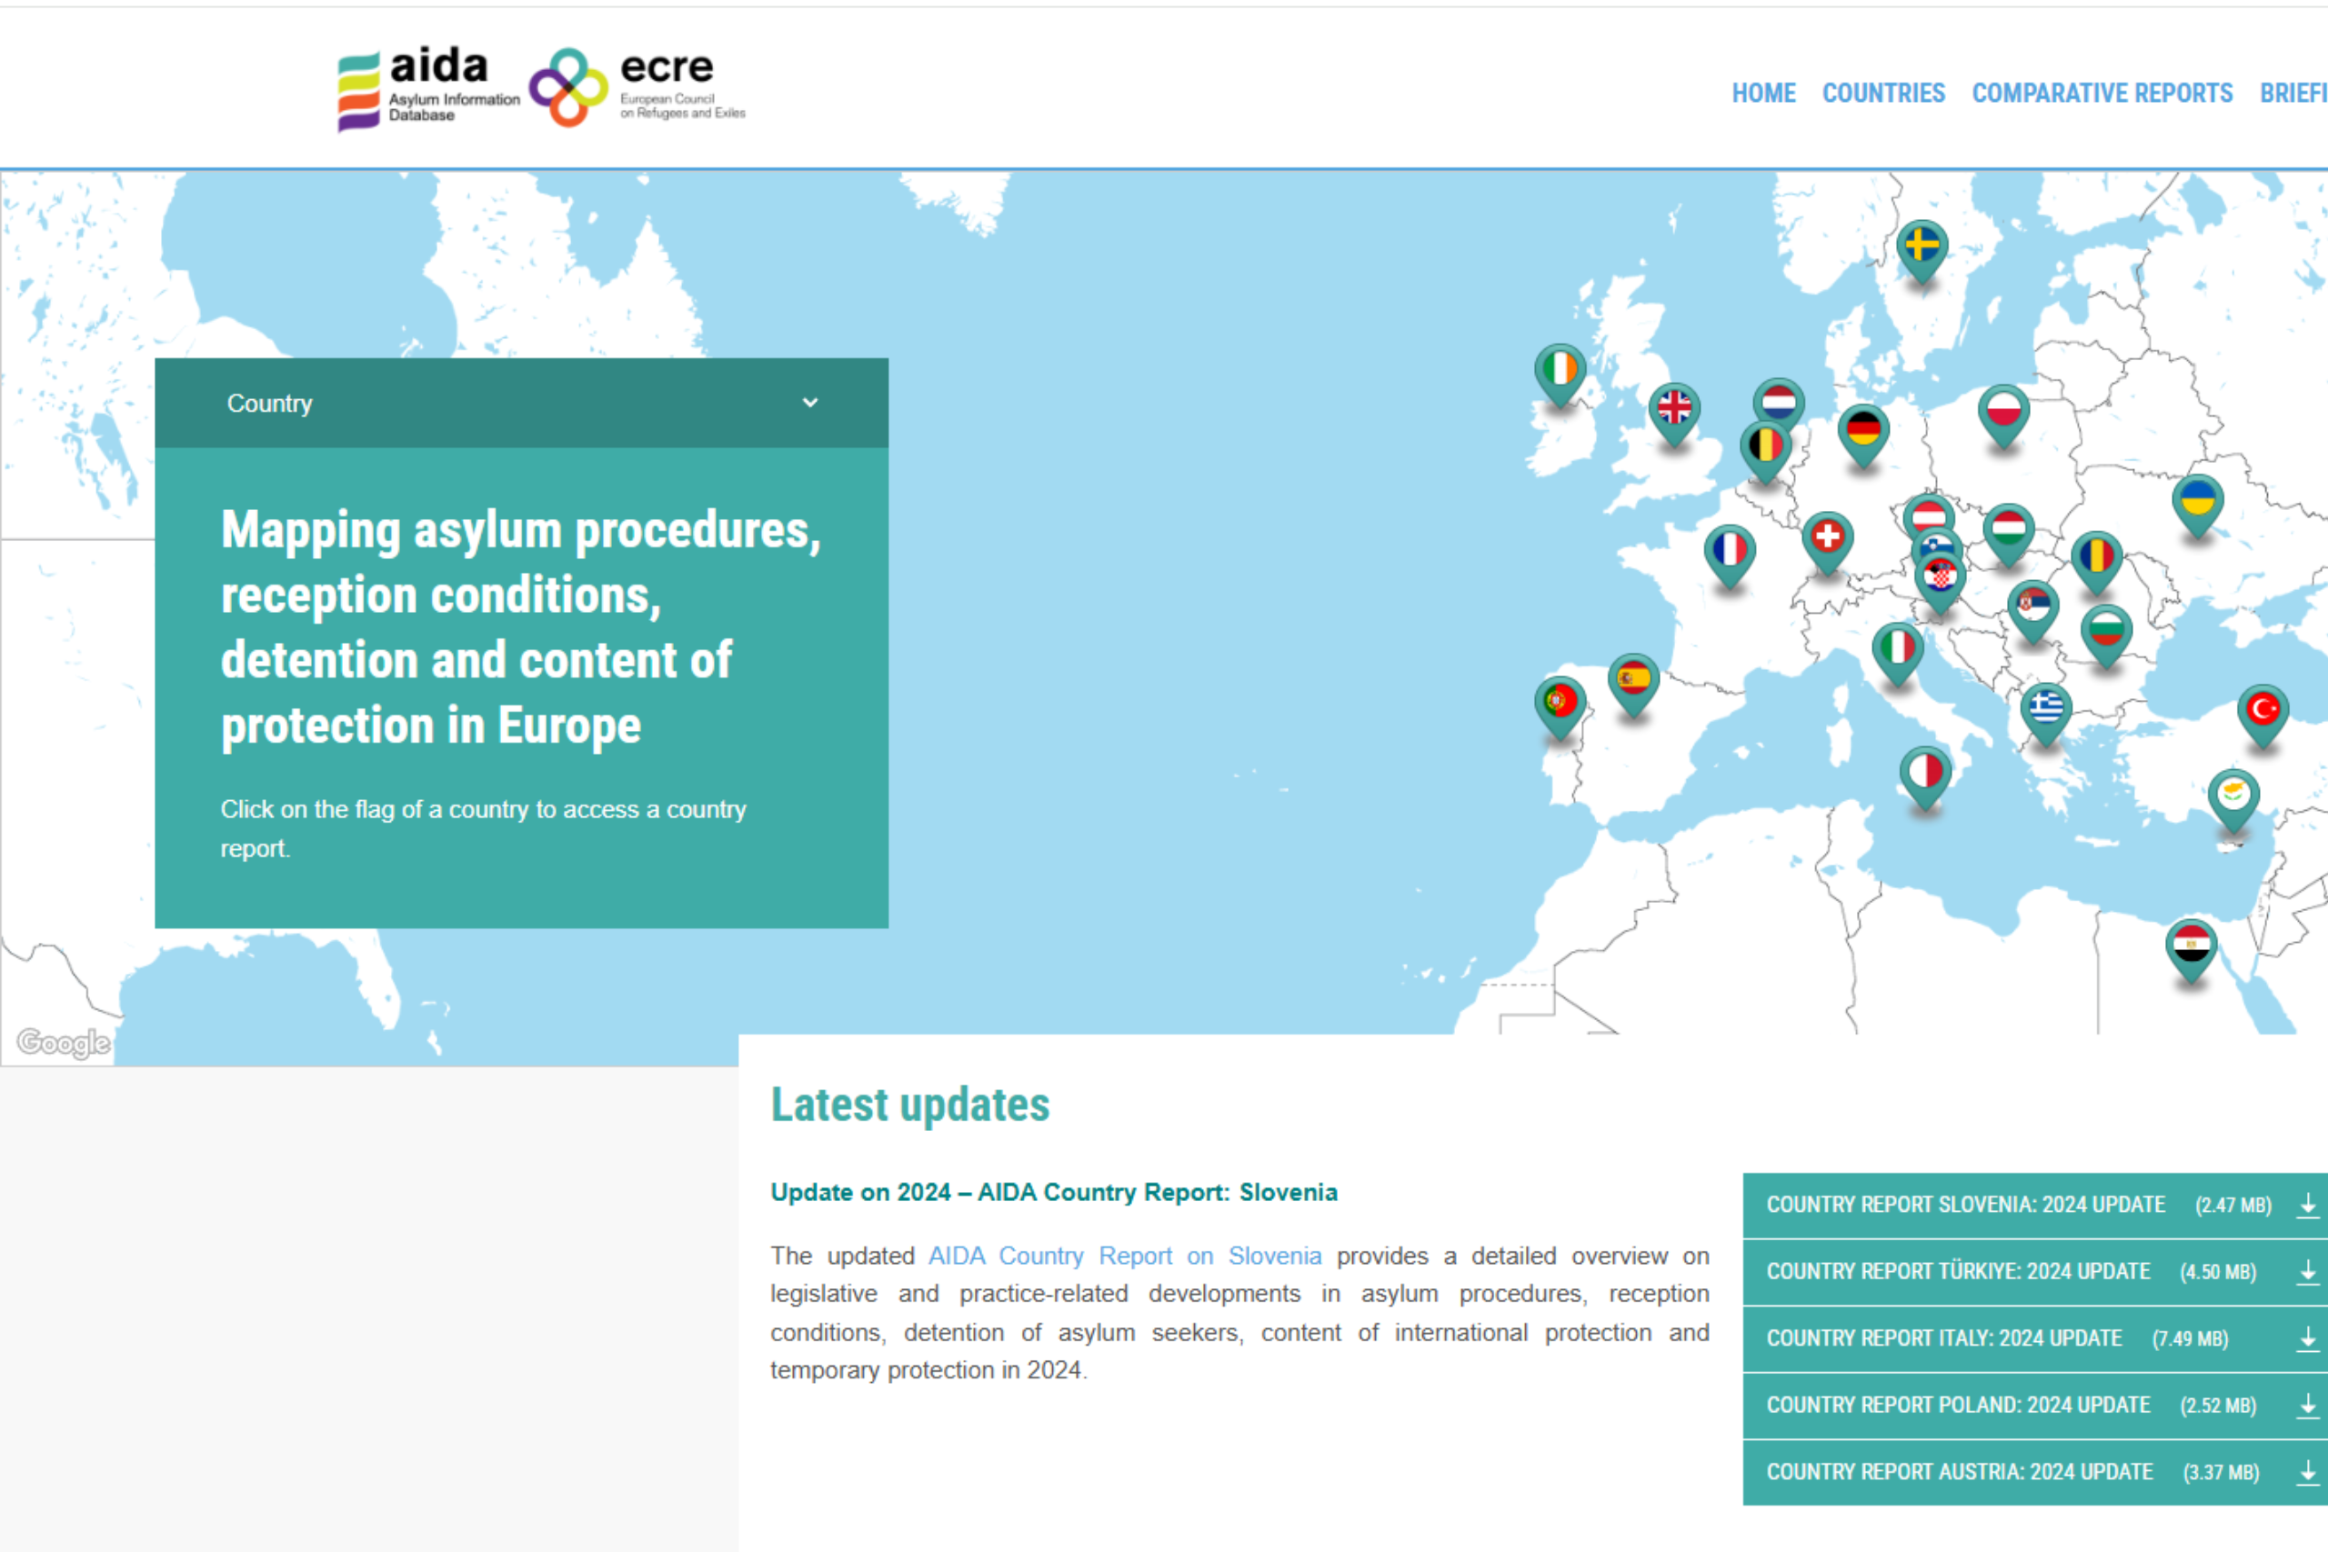The image size is (2328, 1552).
Task: Select the Poland flag map pin
Action: tap(2003, 410)
